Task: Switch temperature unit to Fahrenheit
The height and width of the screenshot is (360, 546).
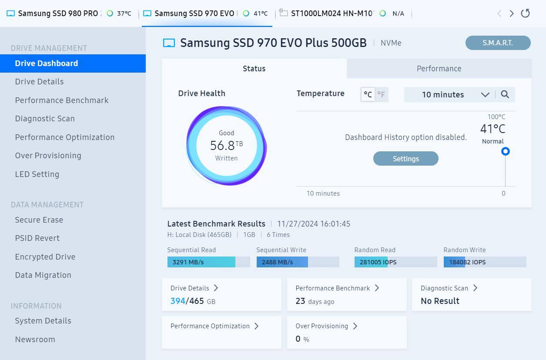Action: pyautogui.click(x=381, y=94)
